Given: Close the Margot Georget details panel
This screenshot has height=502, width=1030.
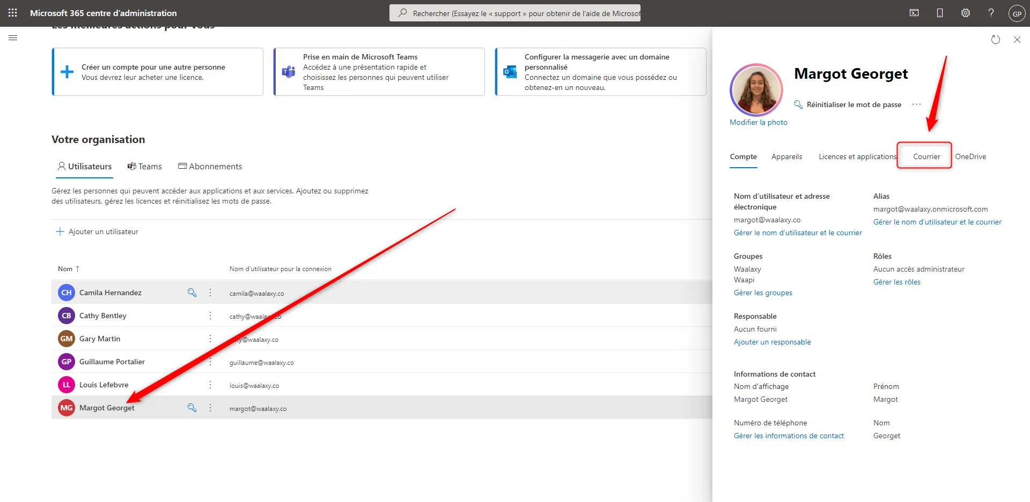Looking at the screenshot, I should pos(1017,40).
